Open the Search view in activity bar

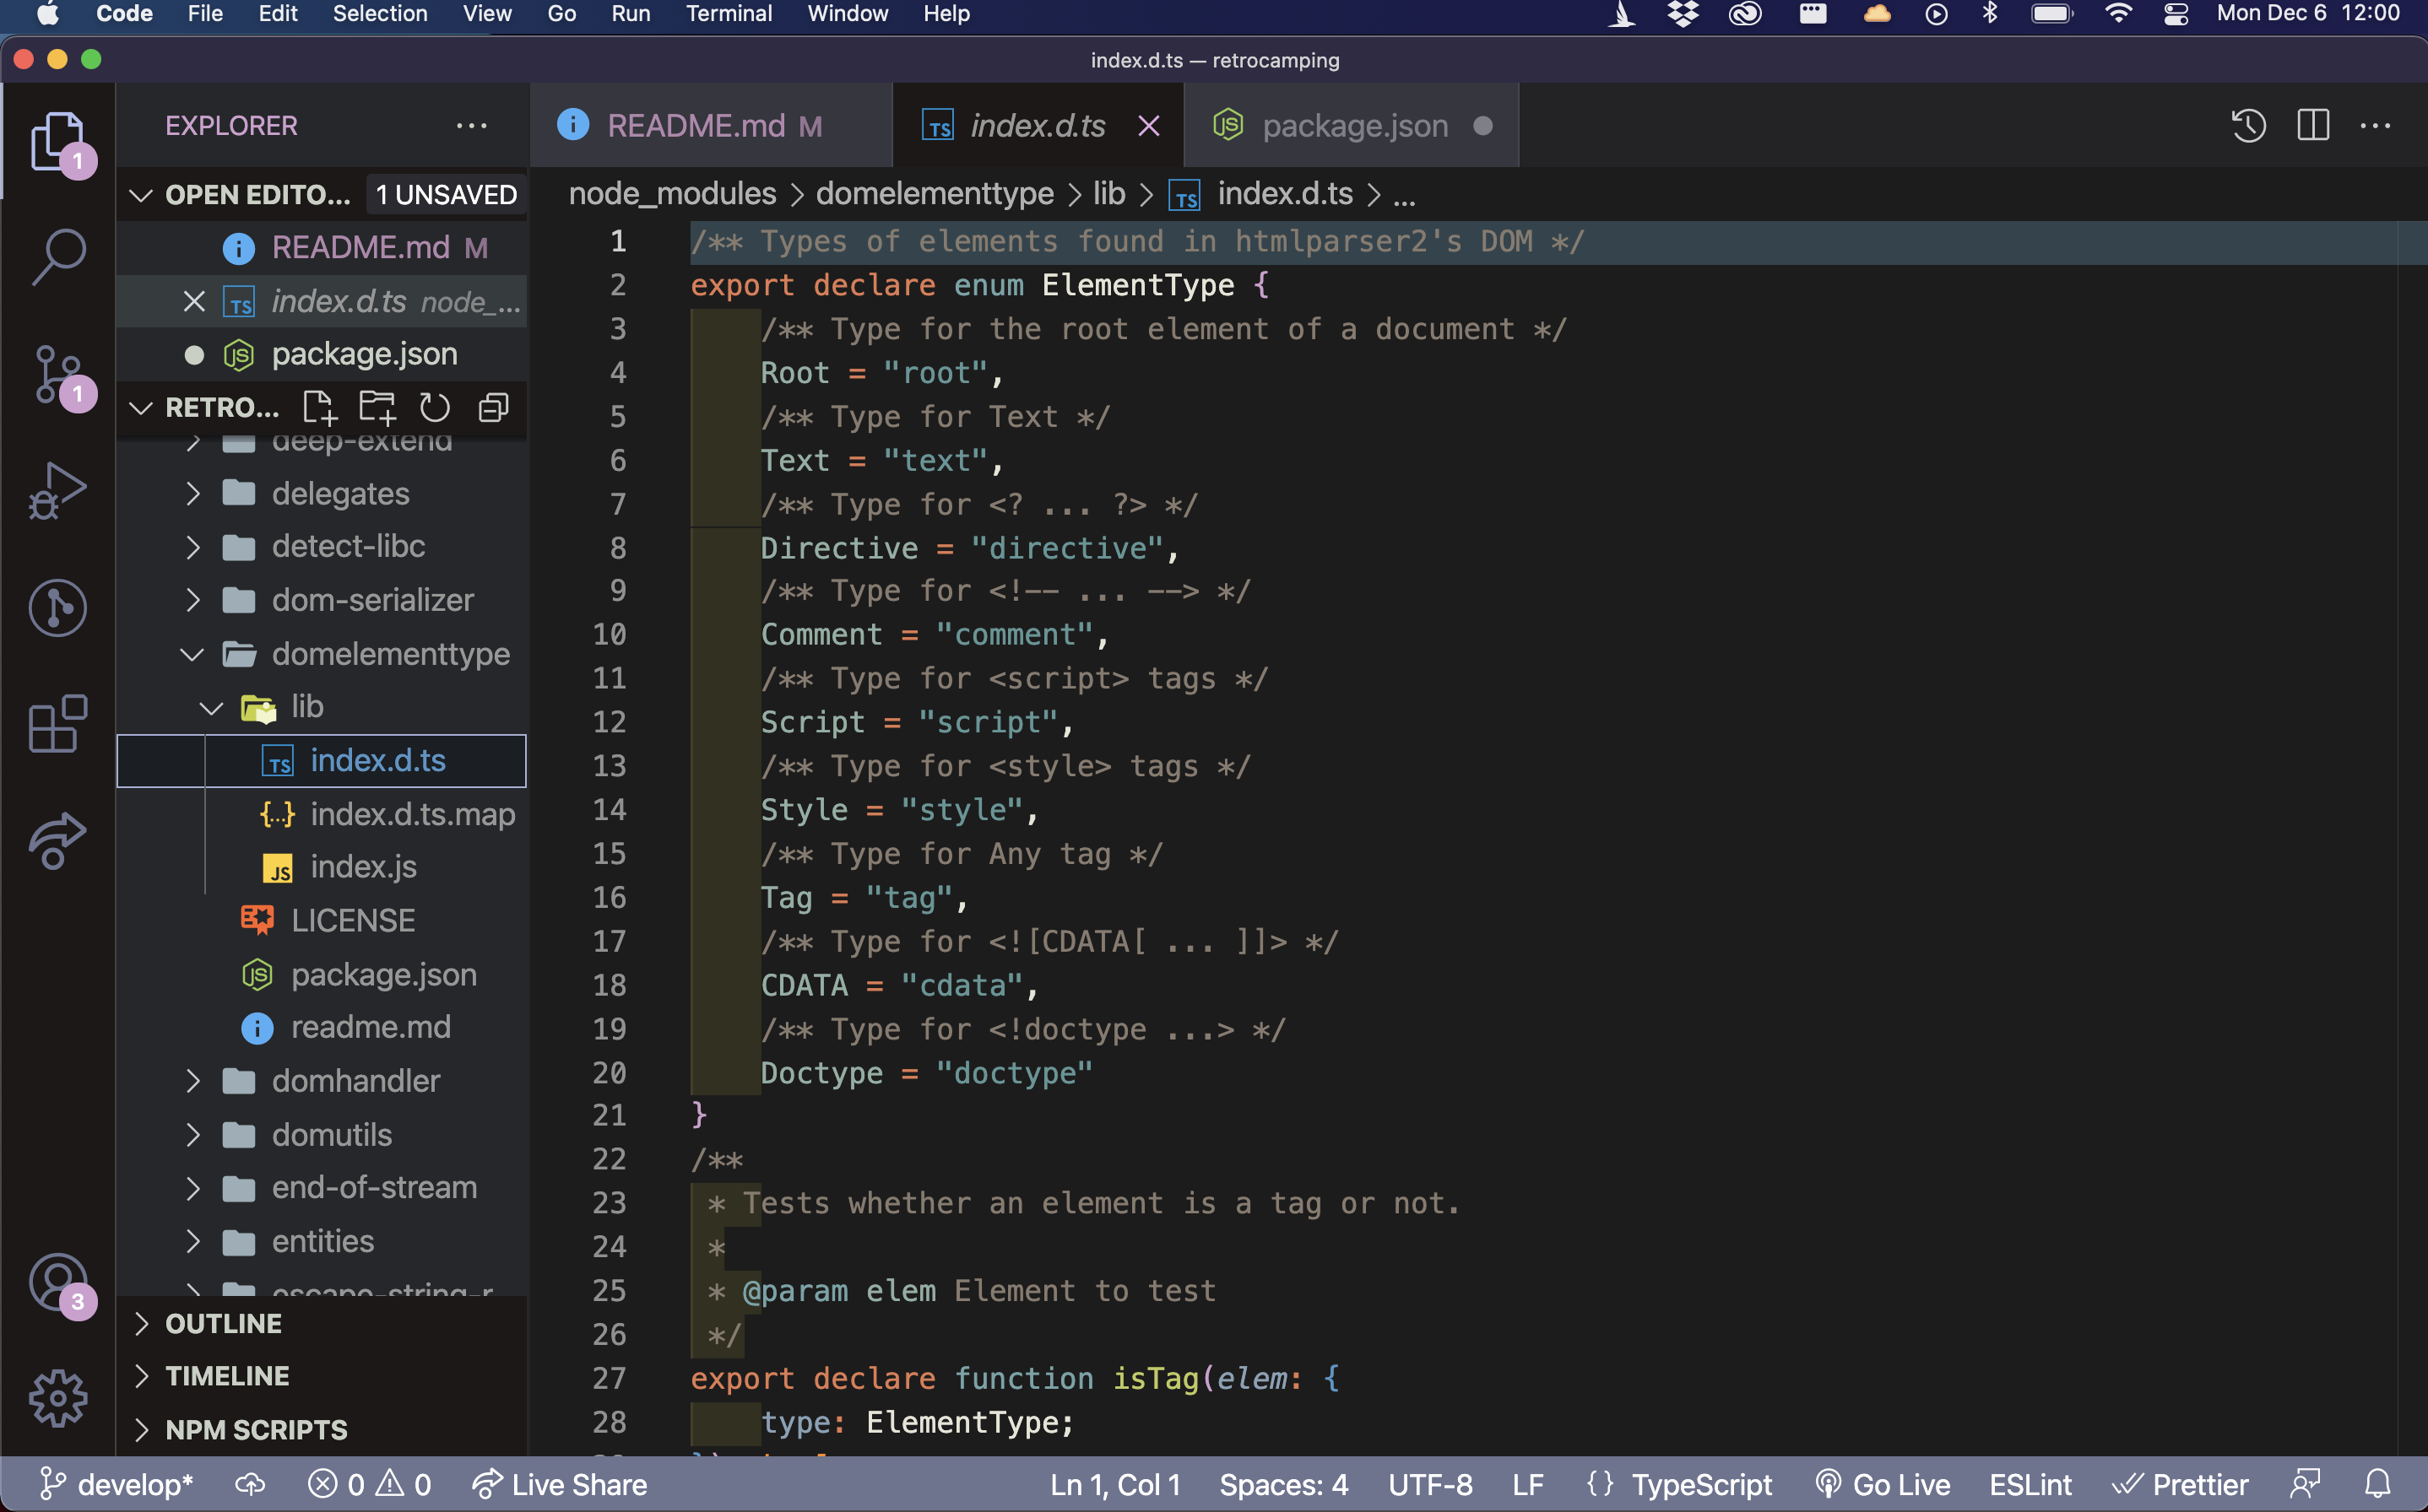coord(58,256)
